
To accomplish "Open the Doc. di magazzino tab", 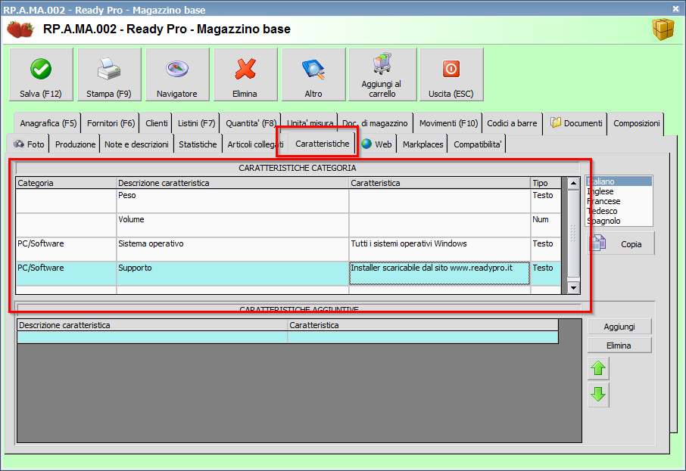I will [x=375, y=124].
